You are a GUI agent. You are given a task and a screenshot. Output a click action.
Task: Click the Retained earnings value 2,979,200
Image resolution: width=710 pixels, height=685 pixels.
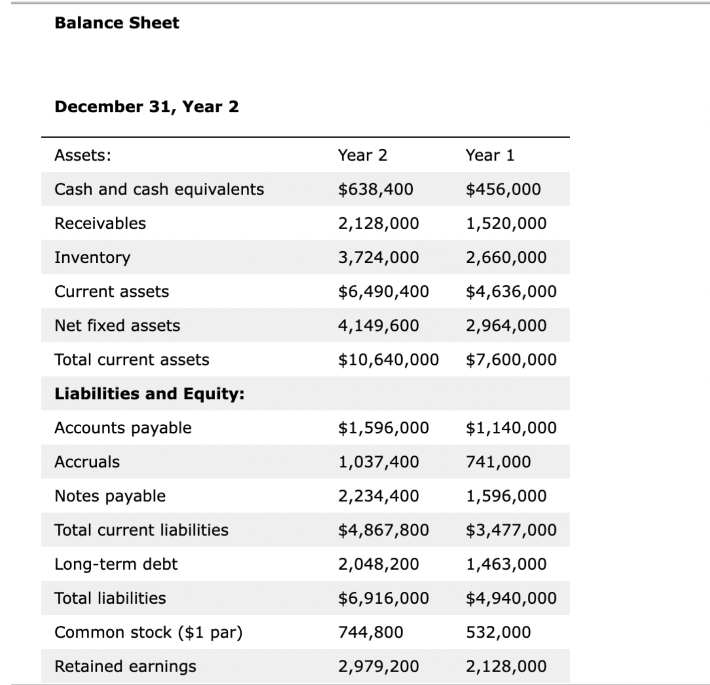[x=379, y=666]
